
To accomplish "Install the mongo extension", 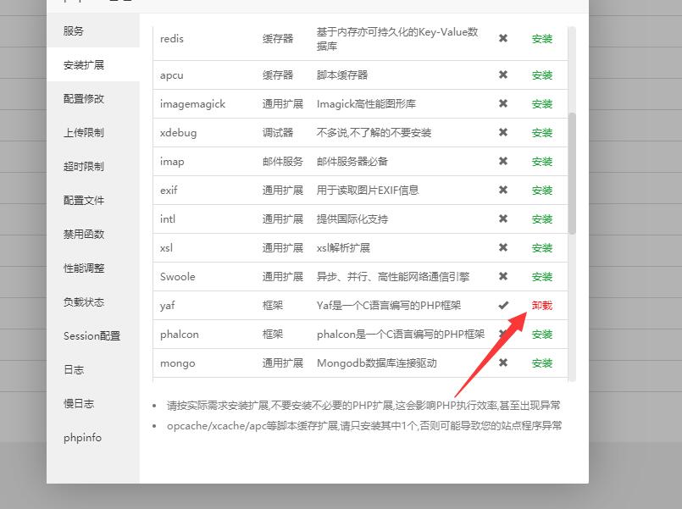I will [542, 363].
